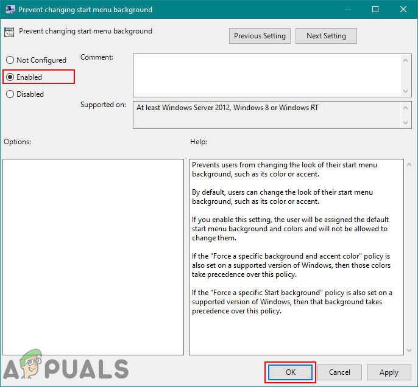The height and width of the screenshot is (387, 418).
Task: Click the Comment: label
Action: [97, 57]
